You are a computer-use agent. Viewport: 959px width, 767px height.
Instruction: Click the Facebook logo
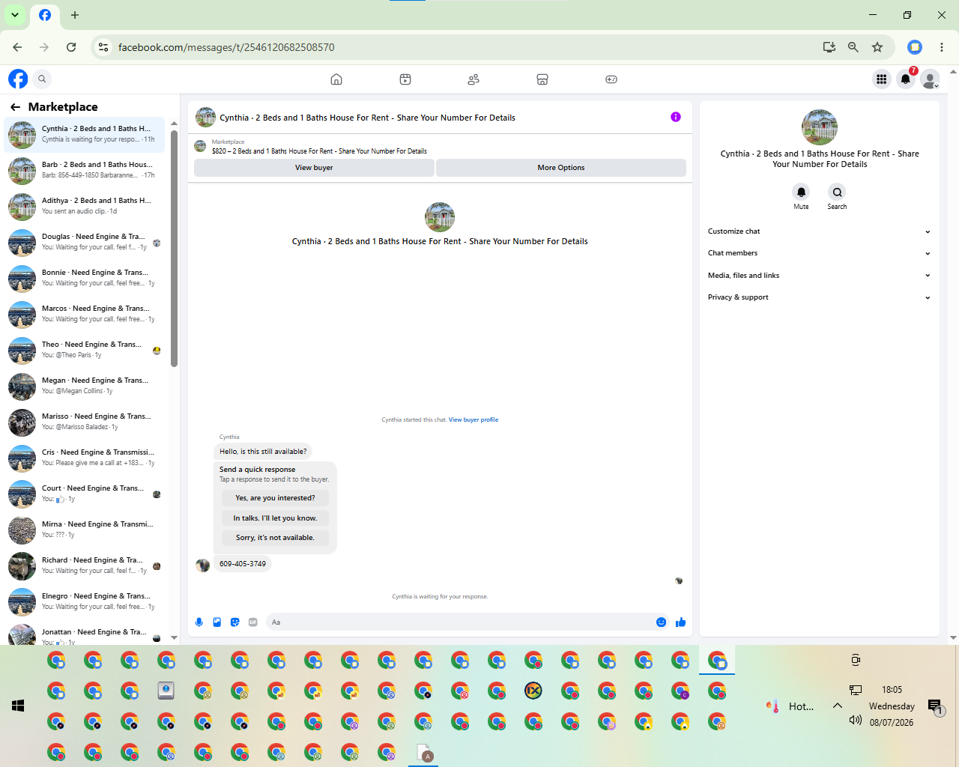pyautogui.click(x=18, y=79)
